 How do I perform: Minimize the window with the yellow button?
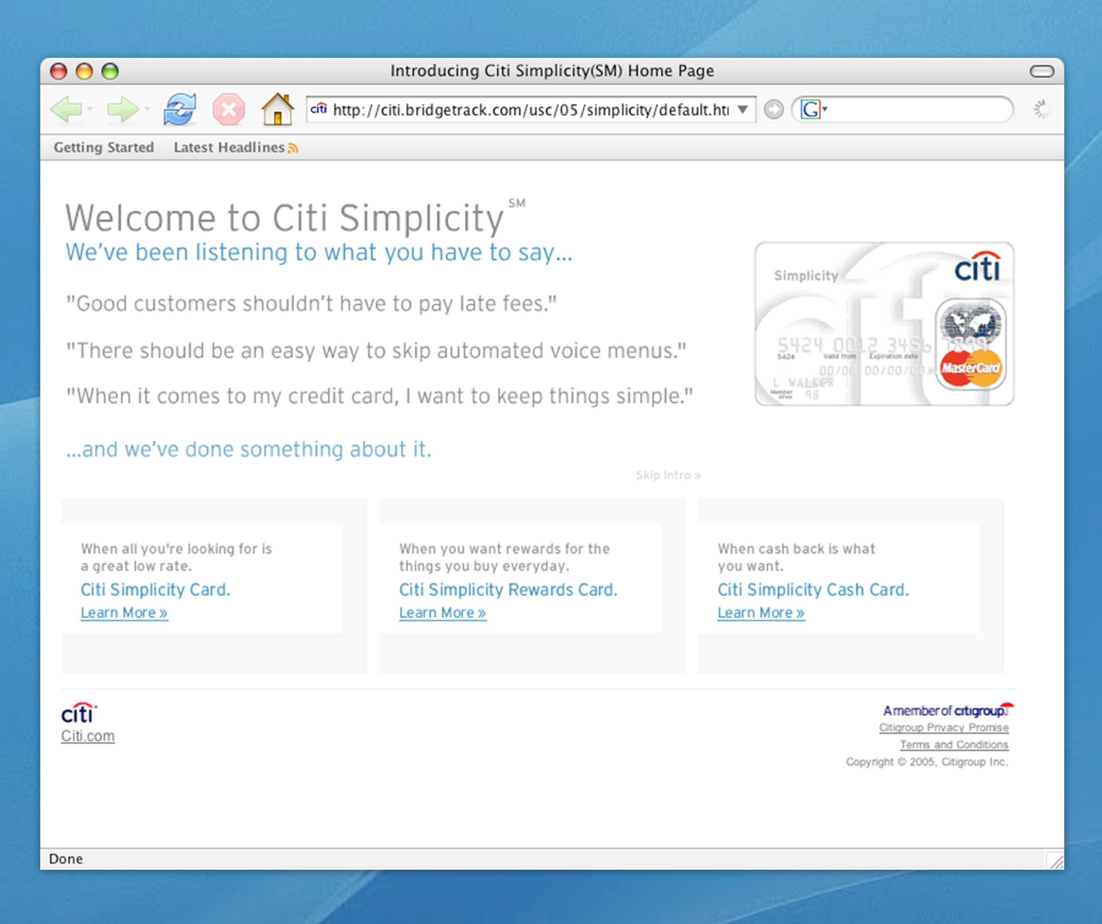coord(85,71)
